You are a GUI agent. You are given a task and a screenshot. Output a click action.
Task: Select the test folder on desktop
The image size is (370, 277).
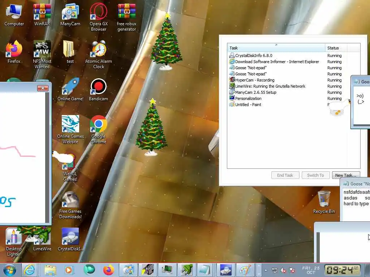coord(70,52)
